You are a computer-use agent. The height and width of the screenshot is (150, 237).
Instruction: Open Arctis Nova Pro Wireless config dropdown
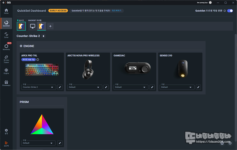[x=85, y=87]
